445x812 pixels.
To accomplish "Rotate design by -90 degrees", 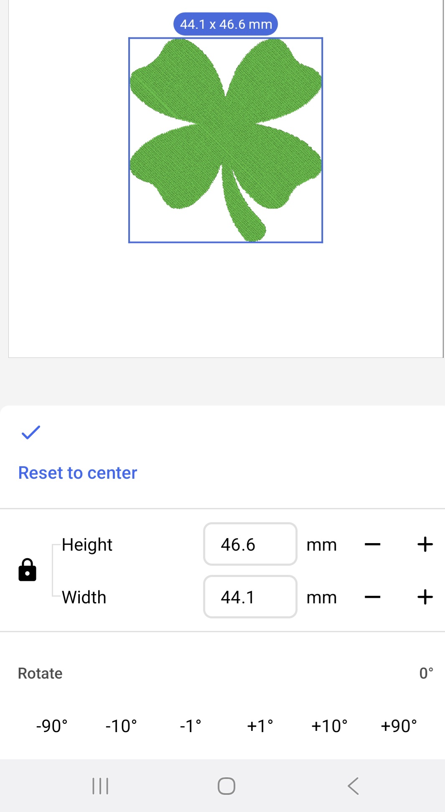I will point(52,726).
